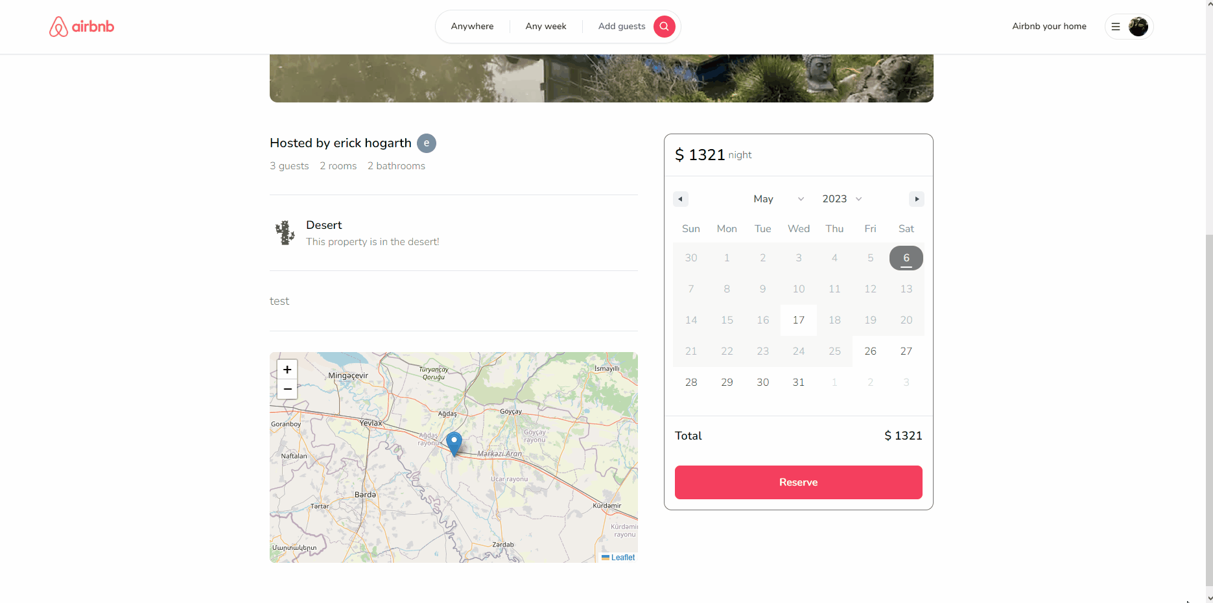Select May 17 on the calendar

tap(798, 320)
